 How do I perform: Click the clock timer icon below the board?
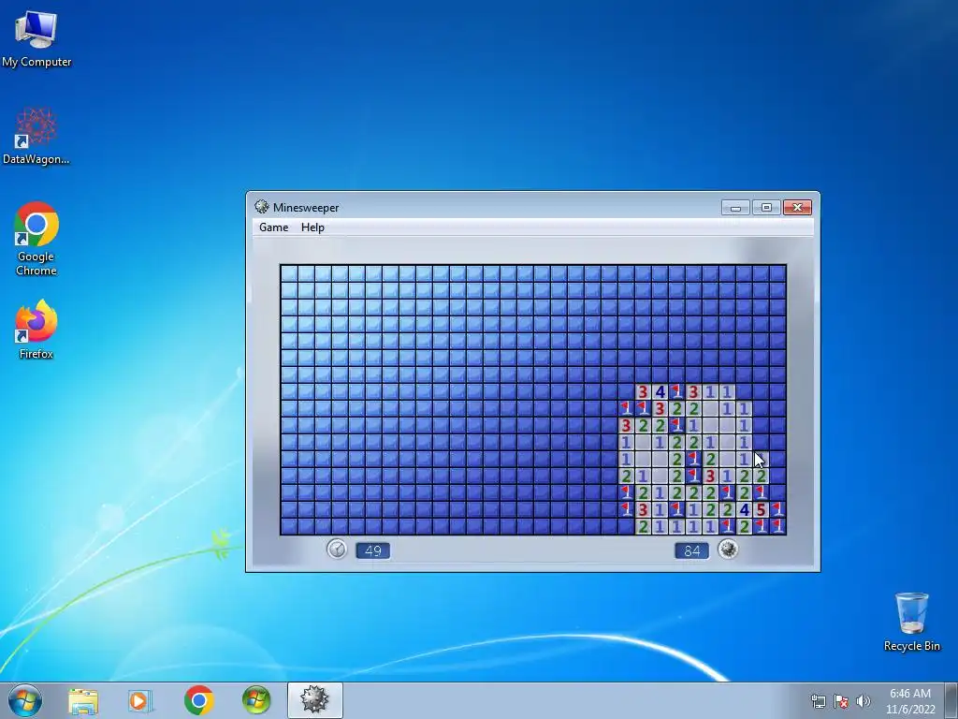(337, 549)
